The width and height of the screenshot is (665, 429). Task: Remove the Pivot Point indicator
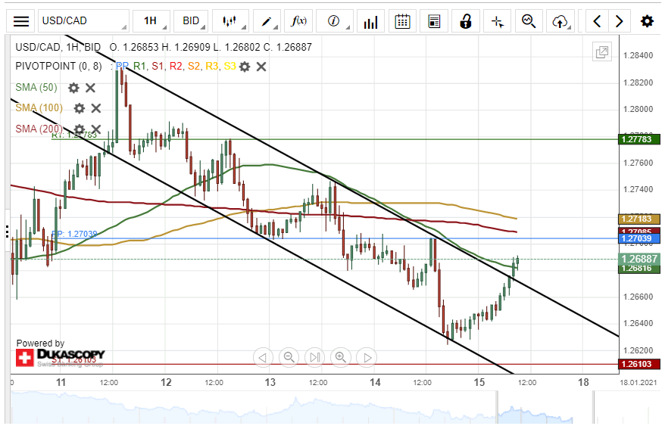261,67
